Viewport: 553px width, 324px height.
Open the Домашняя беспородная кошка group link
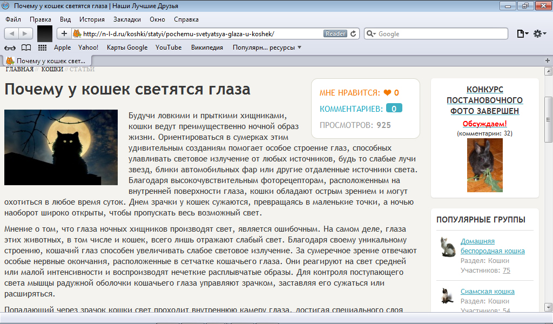493,246
